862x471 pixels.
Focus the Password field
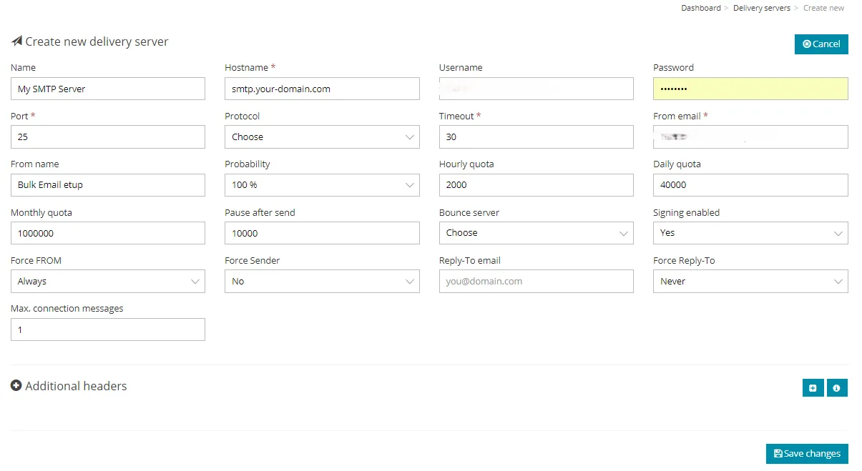(x=750, y=89)
